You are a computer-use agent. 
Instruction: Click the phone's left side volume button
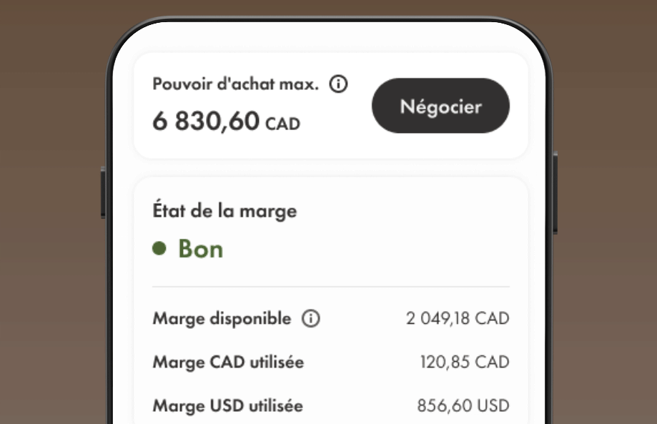(103, 193)
